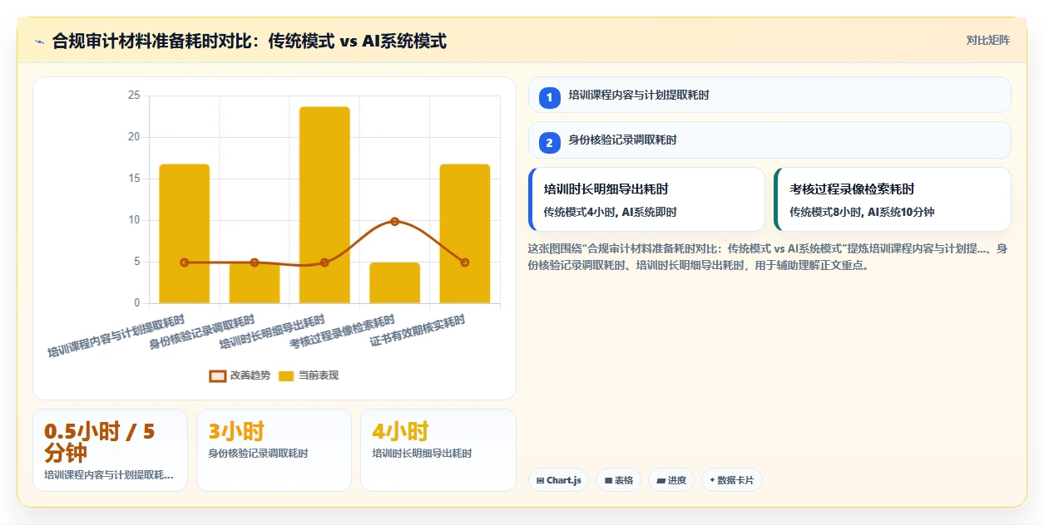Image resolution: width=1044 pixels, height=525 pixels.
Task: Click the text 传统模式8小时, AI系统10分钟
Action: coord(862,212)
